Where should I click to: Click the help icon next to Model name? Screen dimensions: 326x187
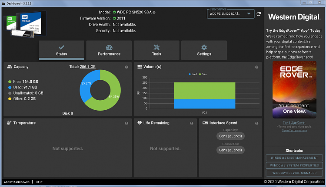(154, 13)
